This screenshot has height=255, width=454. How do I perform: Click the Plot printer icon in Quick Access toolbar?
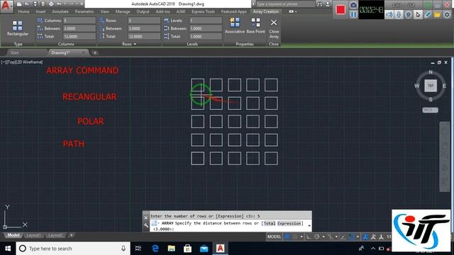pos(51,4)
